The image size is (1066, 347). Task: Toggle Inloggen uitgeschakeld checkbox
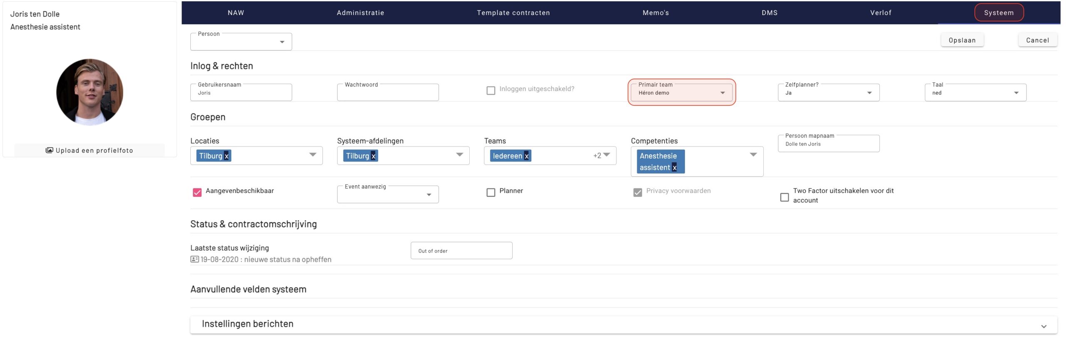pos(491,90)
